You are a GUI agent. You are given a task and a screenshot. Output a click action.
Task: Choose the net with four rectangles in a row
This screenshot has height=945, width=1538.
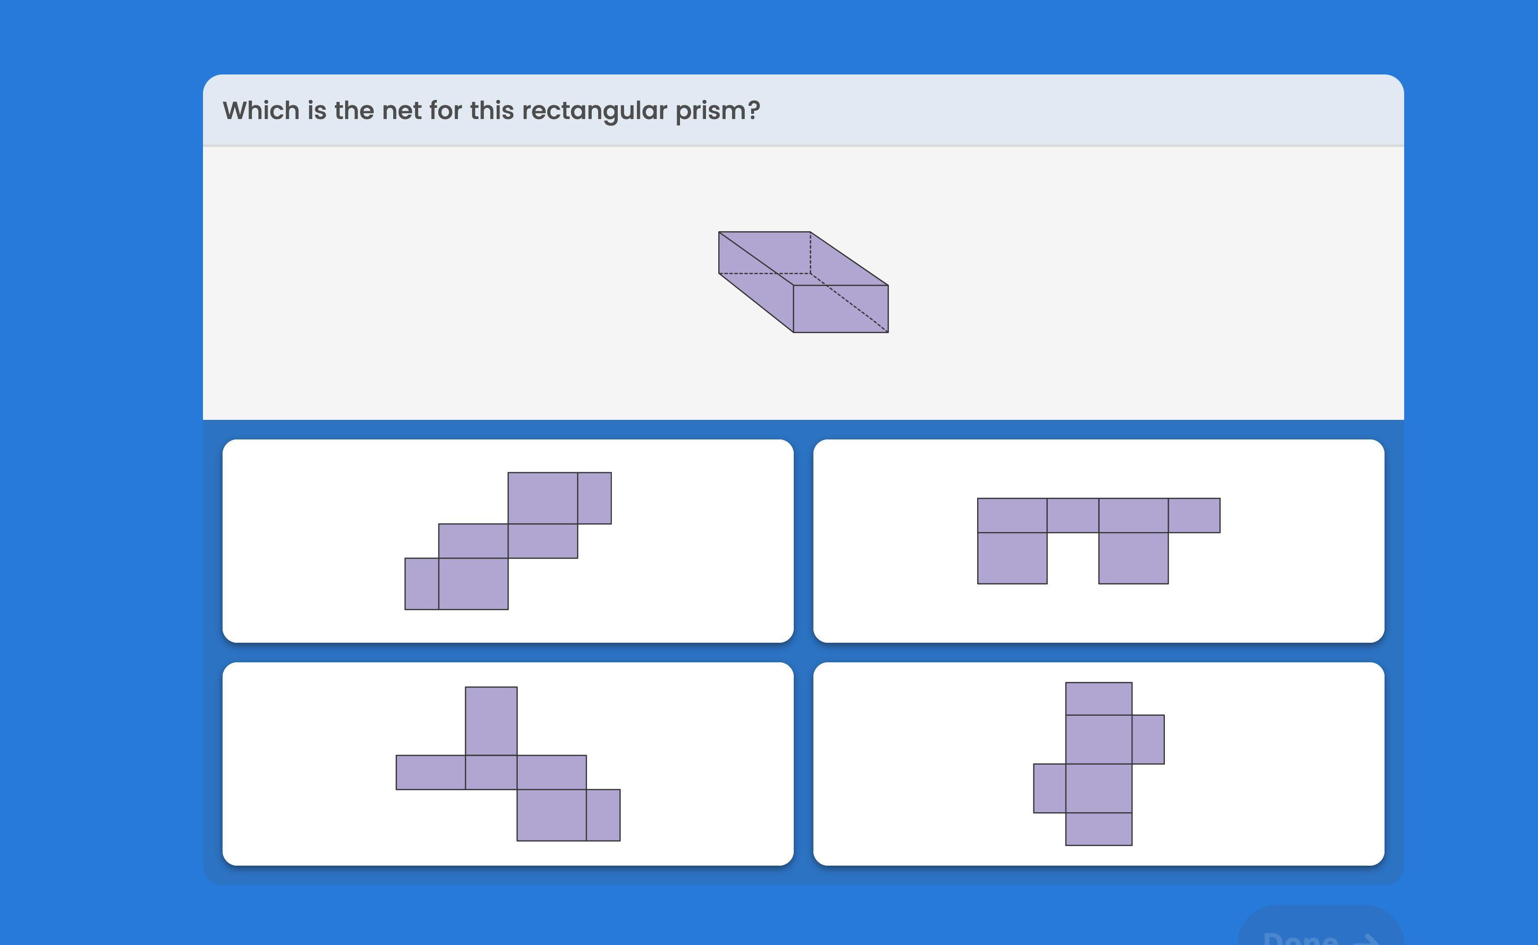1098,541
